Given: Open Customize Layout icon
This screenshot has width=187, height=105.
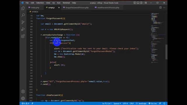Looking at the screenshot, I should pos(146,3).
